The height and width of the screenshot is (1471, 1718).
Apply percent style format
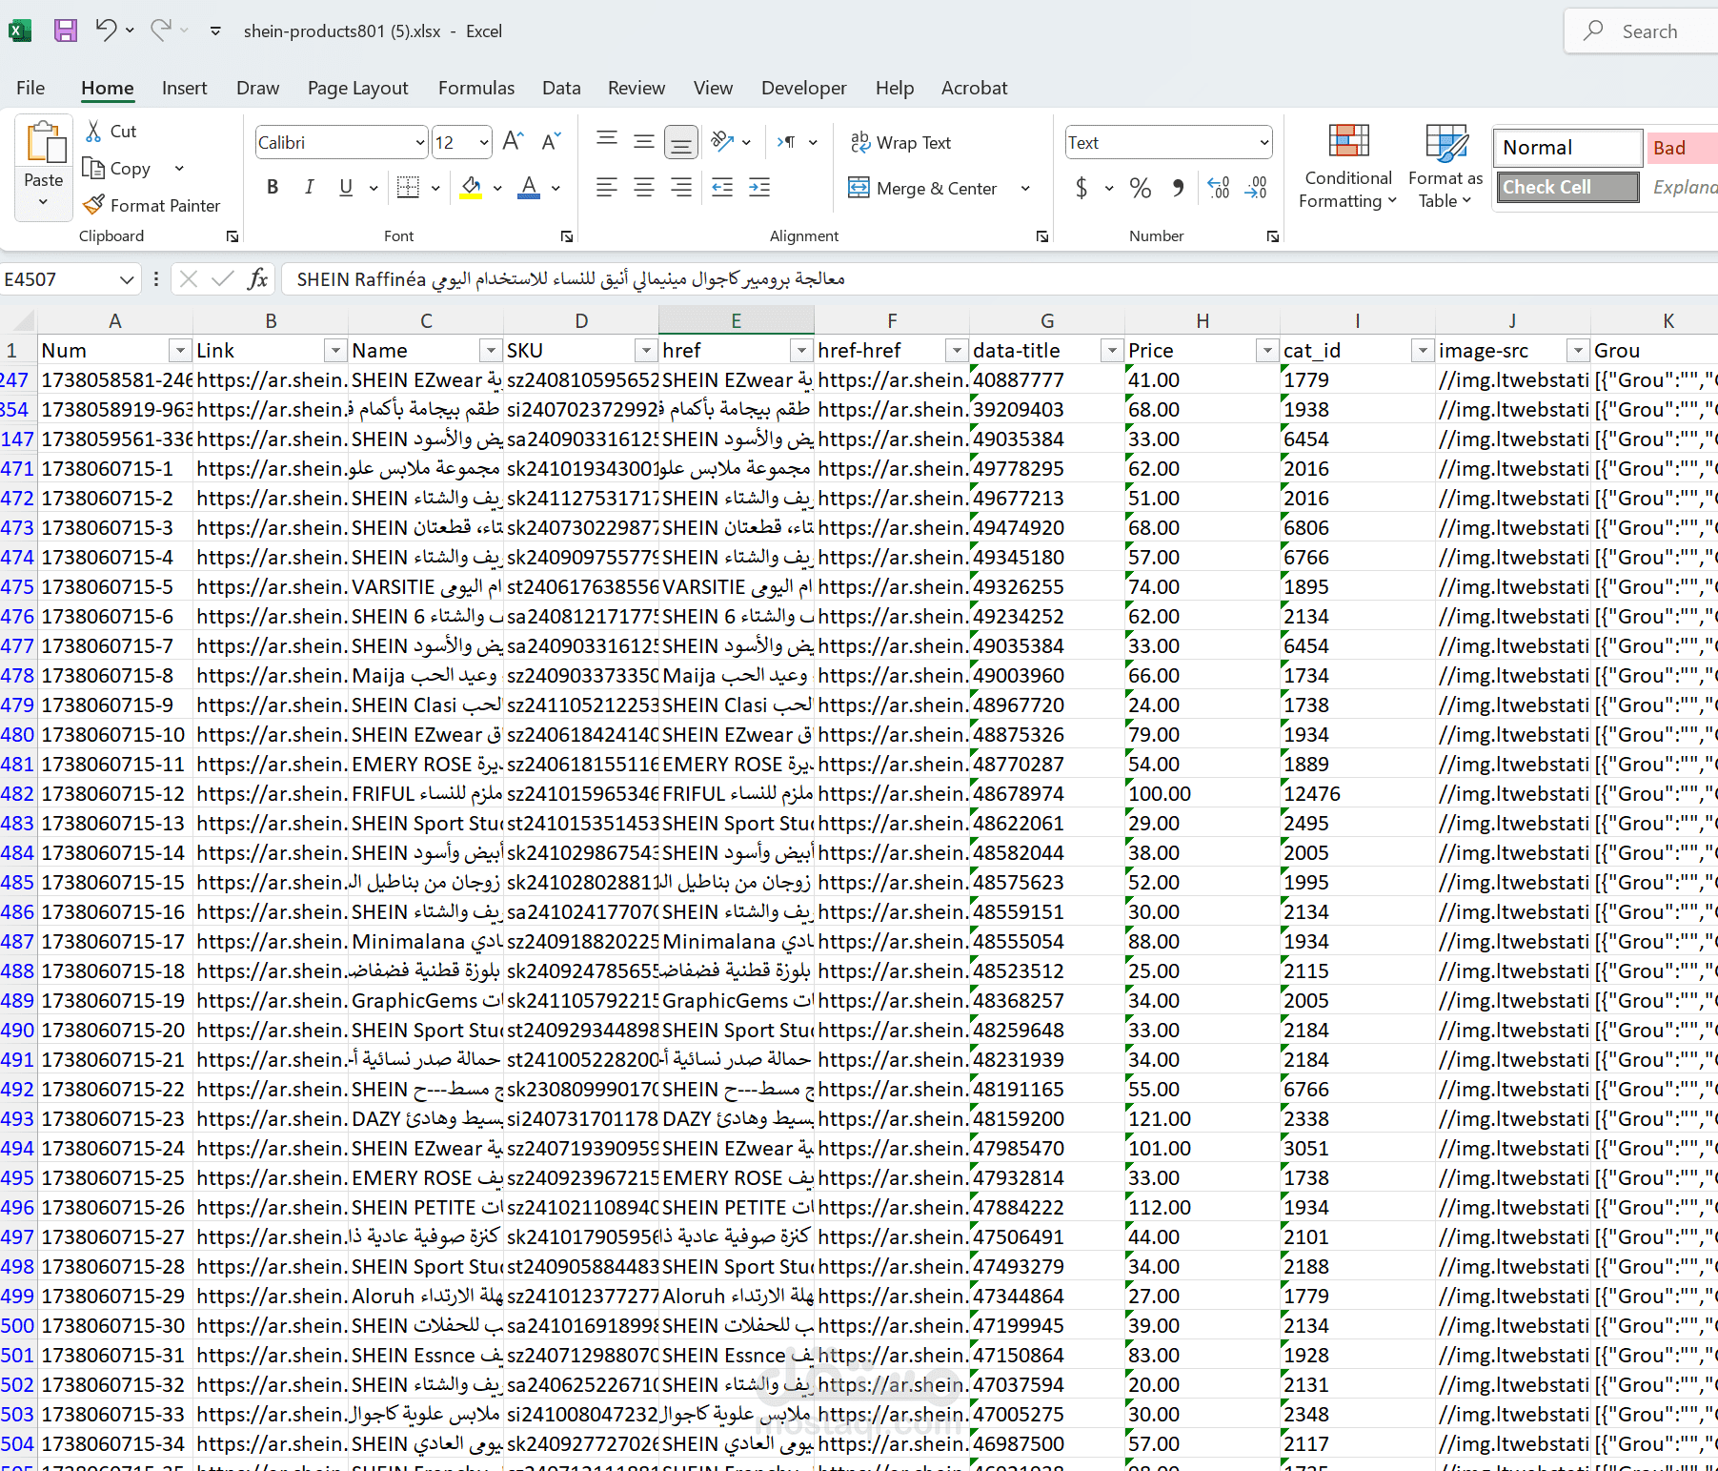coord(1141,188)
